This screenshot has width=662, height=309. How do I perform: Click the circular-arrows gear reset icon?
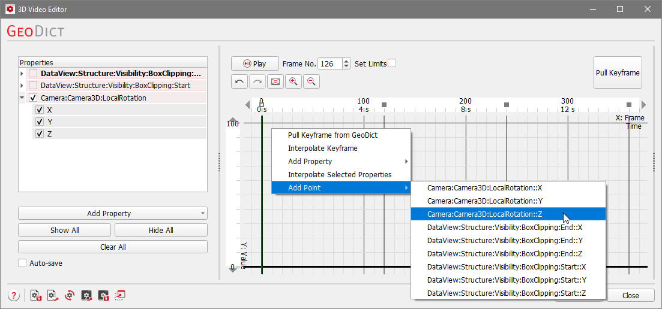point(70,295)
